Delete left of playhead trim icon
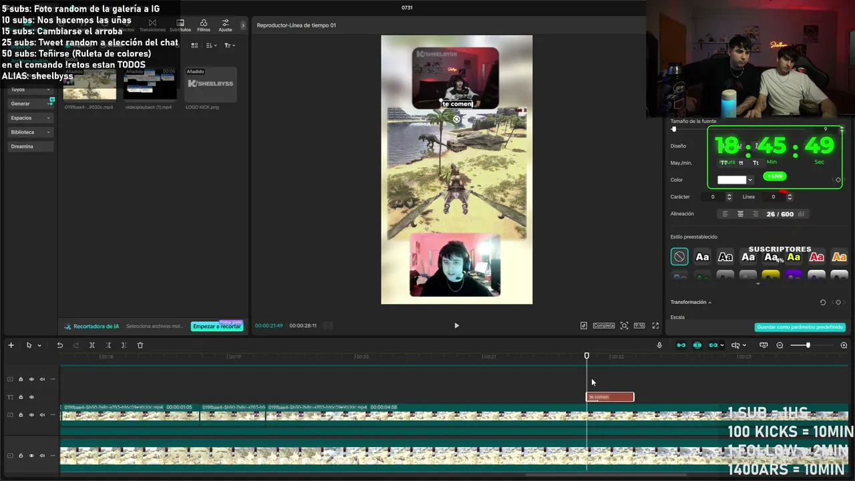This screenshot has width=855, height=481. (x=108, y=345)
